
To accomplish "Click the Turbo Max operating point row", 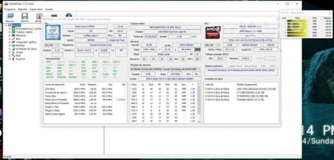I will point(85,96).
